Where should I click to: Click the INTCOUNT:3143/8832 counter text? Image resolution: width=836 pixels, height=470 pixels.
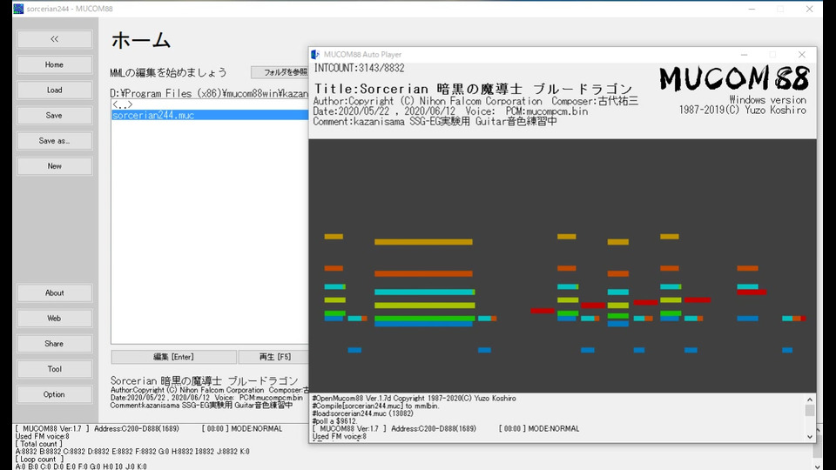point(359,68)
